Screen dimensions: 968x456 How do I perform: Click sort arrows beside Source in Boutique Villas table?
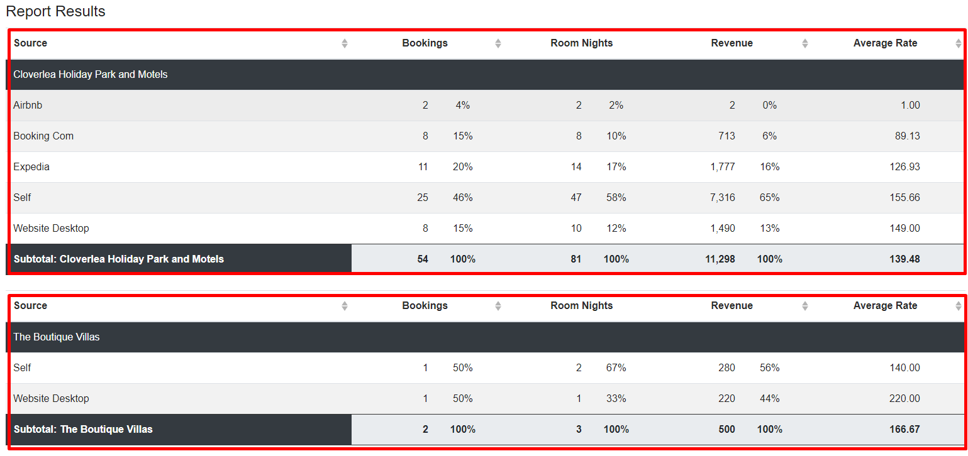click(345, 306)
